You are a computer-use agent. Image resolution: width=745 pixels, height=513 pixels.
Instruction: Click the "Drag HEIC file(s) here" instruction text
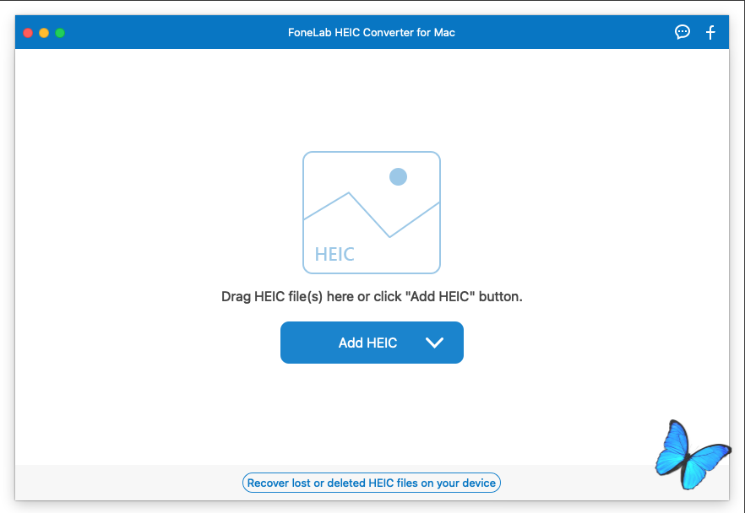tap(372, 297)
